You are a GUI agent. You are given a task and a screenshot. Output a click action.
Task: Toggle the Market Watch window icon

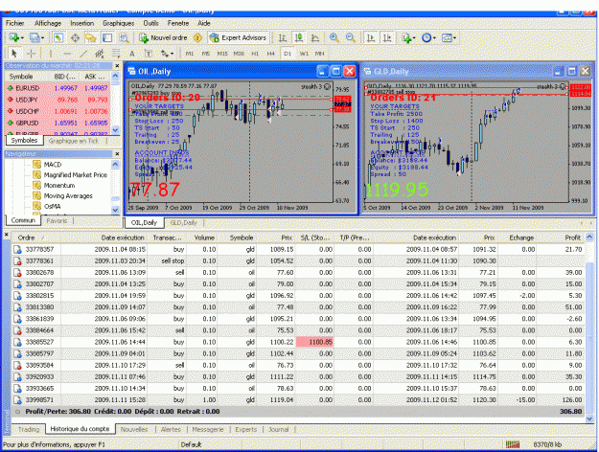click(58, 37)
